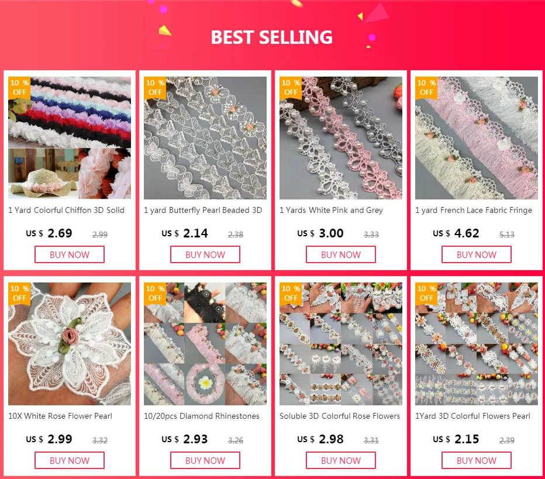The image size is (545, 479).
Task: Open the butterfly pearl beaded lace image
Action: 205,138
